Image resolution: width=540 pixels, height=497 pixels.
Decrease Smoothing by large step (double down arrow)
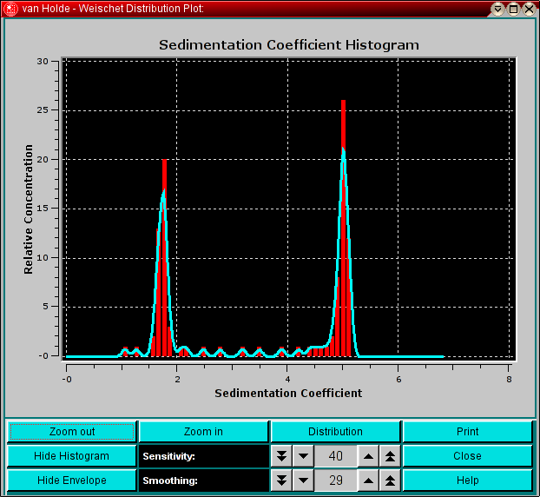click(x=281, y=480)
